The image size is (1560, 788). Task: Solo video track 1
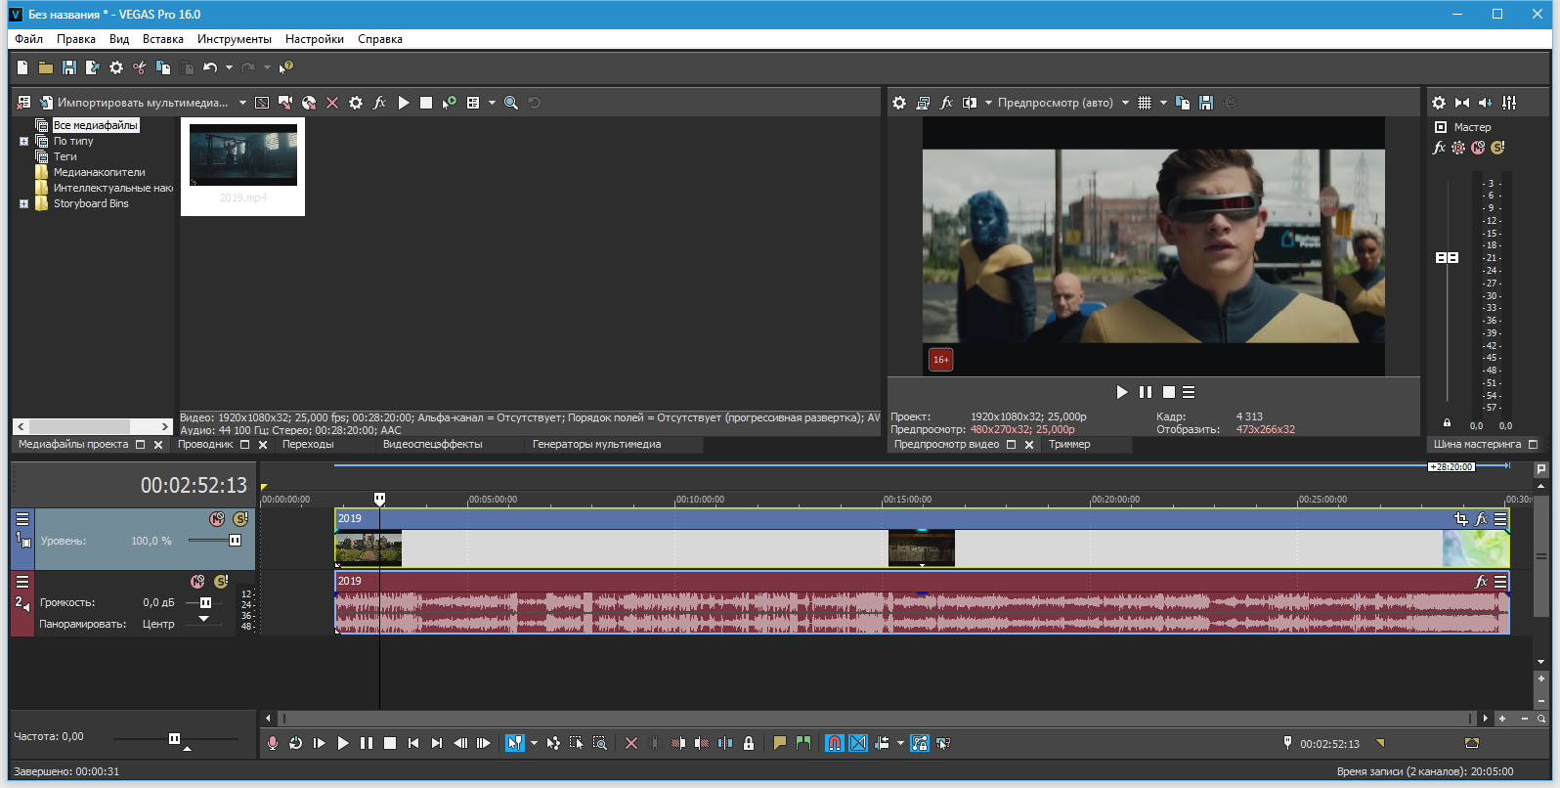tap(239, 519)
